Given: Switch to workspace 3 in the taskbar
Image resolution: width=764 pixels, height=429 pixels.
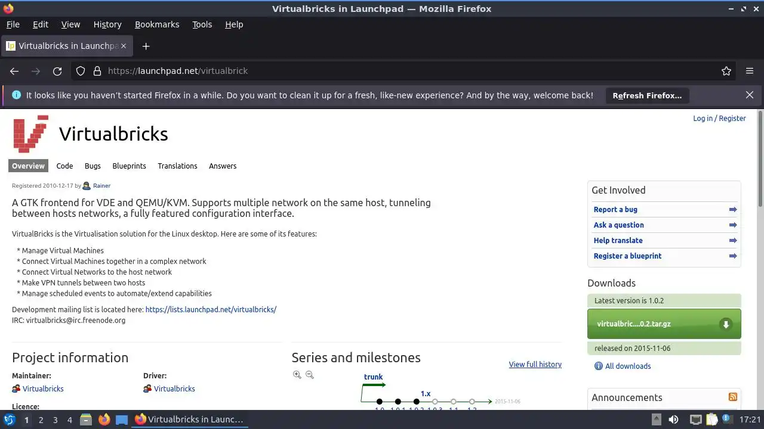Looking at the screenshot, I should pyautogui.click(x=55, y=419).
